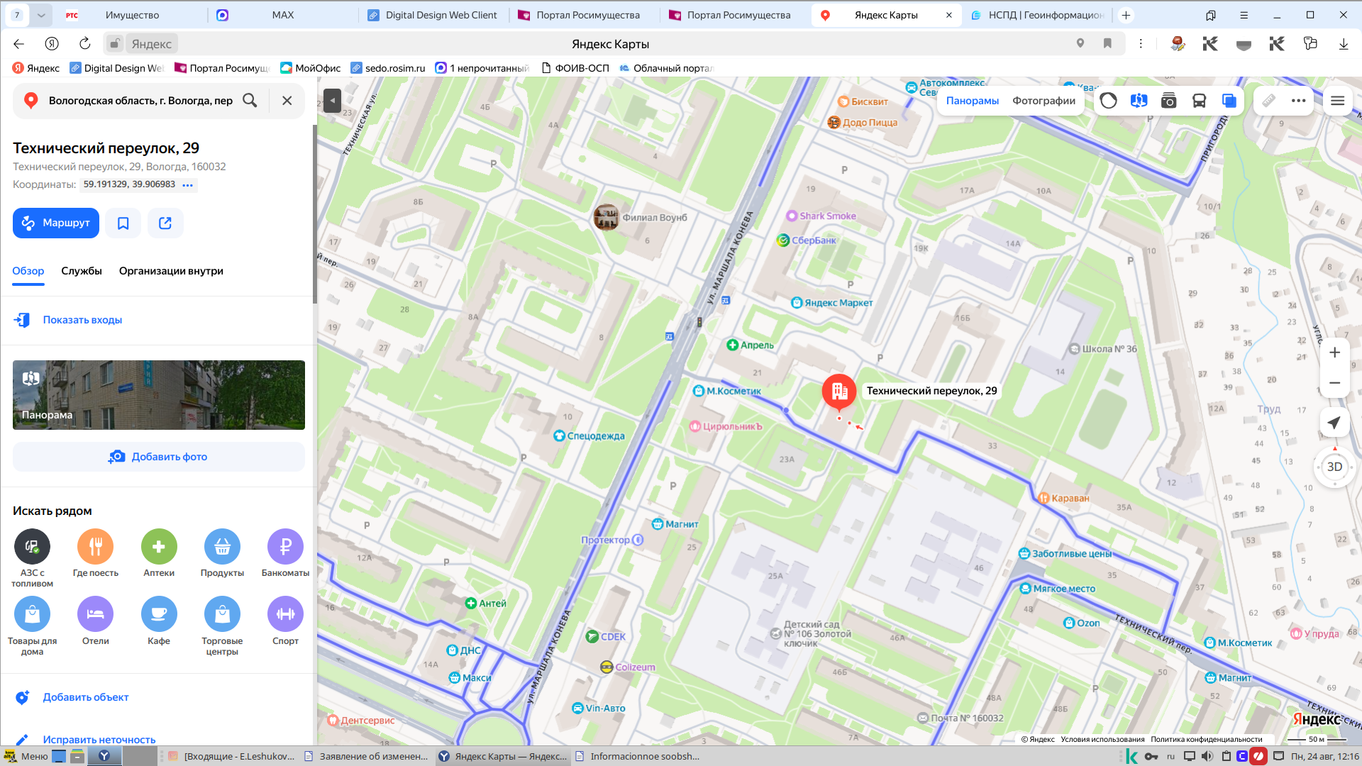The width and height of the screenshot is (1362, 766).
Task: Search nearby Продукты stores
Action: [x=222, y=553]
